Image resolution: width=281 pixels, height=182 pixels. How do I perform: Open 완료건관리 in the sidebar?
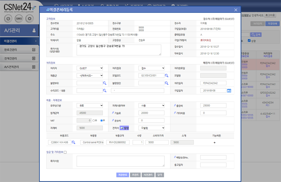(19, 50)
